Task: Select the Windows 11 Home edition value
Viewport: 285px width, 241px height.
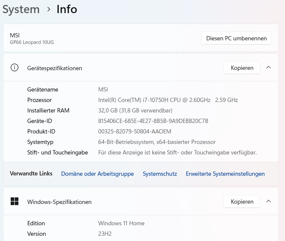Action: coord(121,223)
